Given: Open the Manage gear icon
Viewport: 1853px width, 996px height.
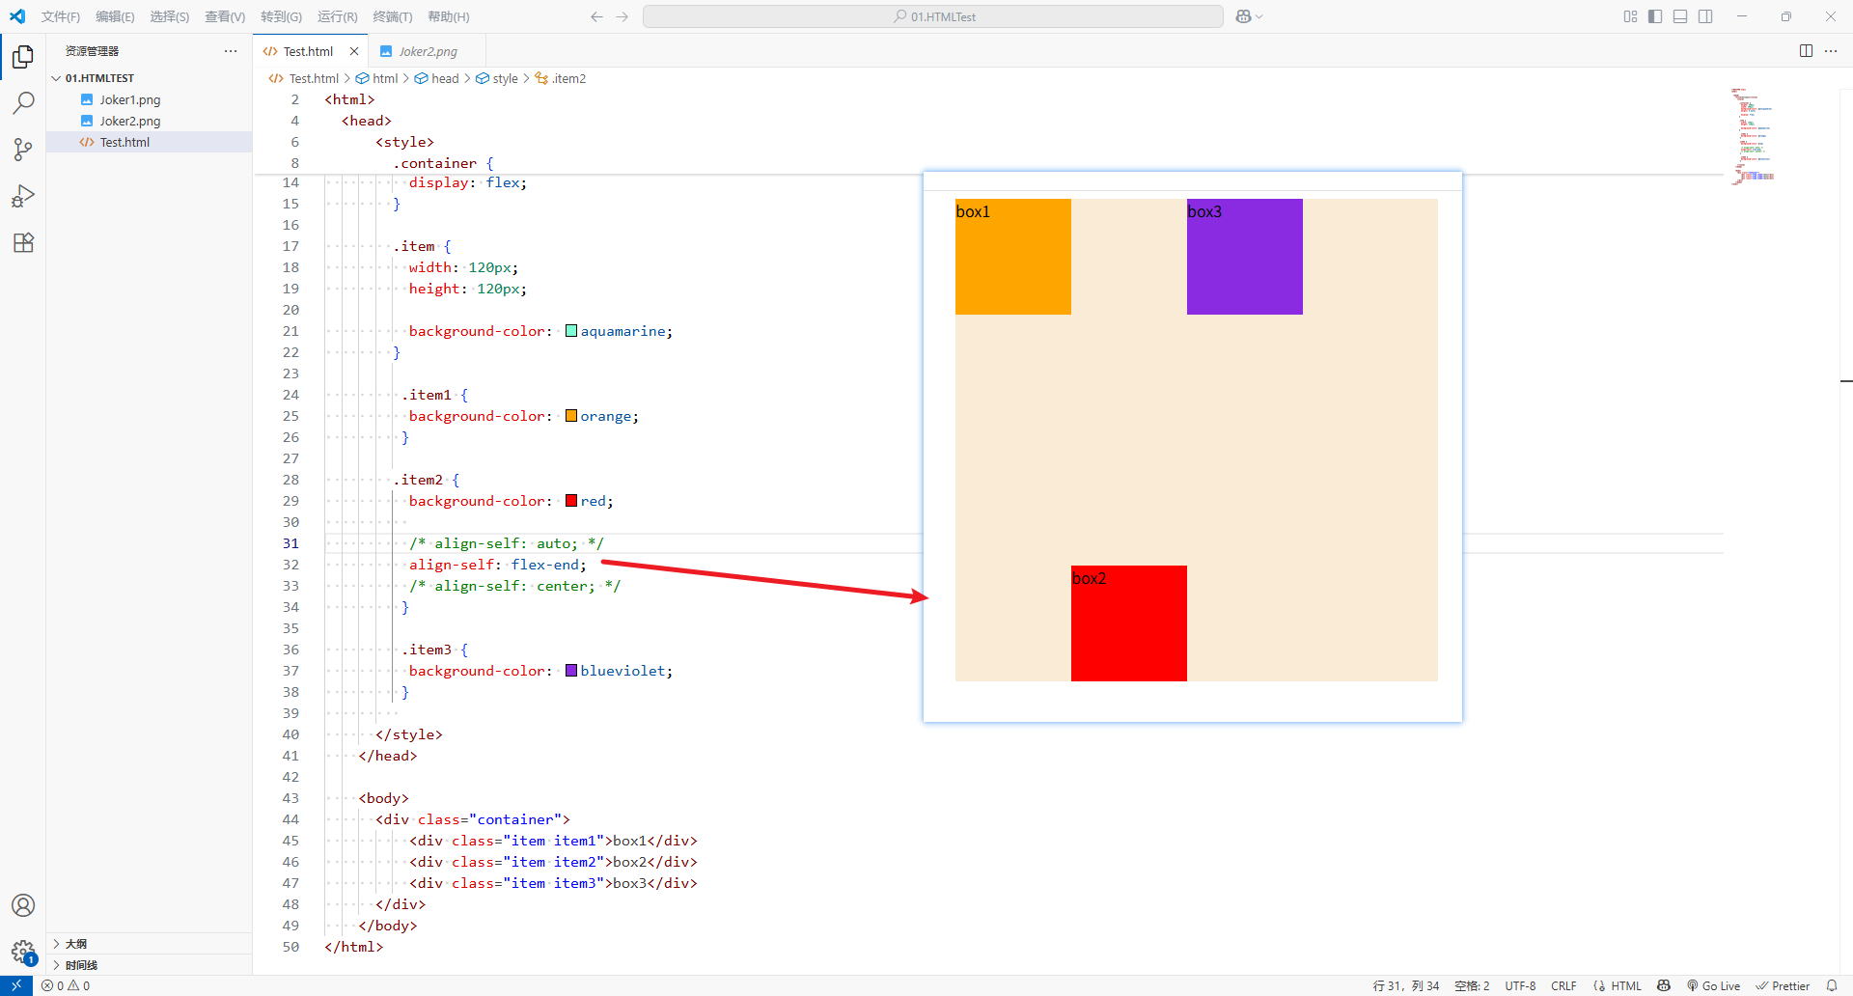Looking at the screenshot, I should (23, 952).
